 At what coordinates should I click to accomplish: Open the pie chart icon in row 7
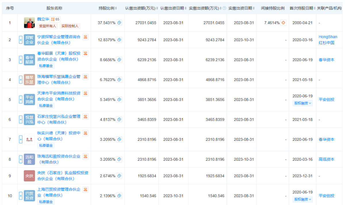[119, 139]
